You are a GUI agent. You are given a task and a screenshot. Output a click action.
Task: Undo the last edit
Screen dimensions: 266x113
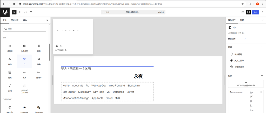[x=20, y=12]
